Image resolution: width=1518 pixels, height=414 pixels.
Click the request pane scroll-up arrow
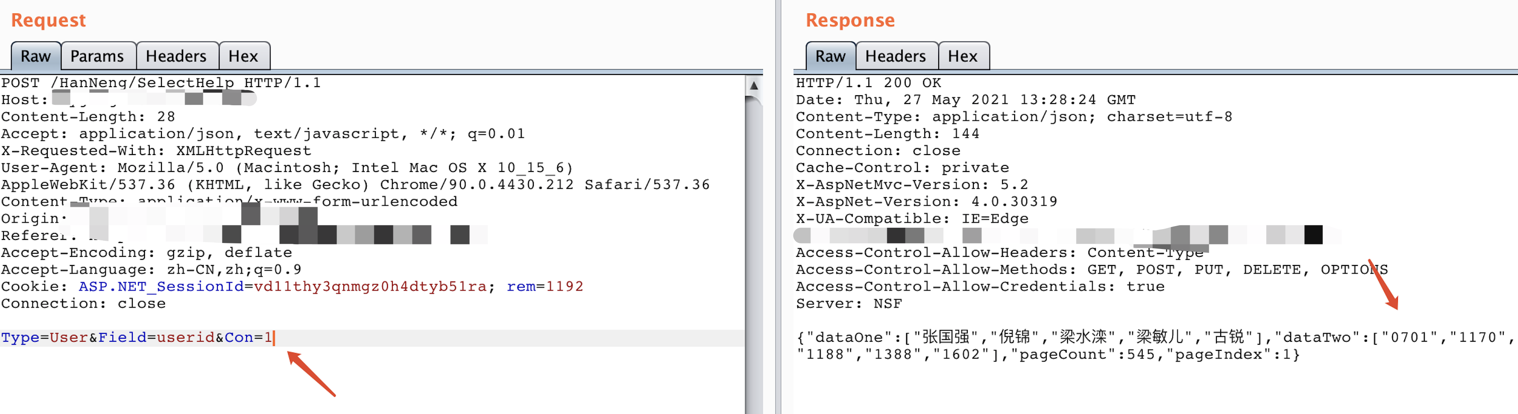coord(753,85)
